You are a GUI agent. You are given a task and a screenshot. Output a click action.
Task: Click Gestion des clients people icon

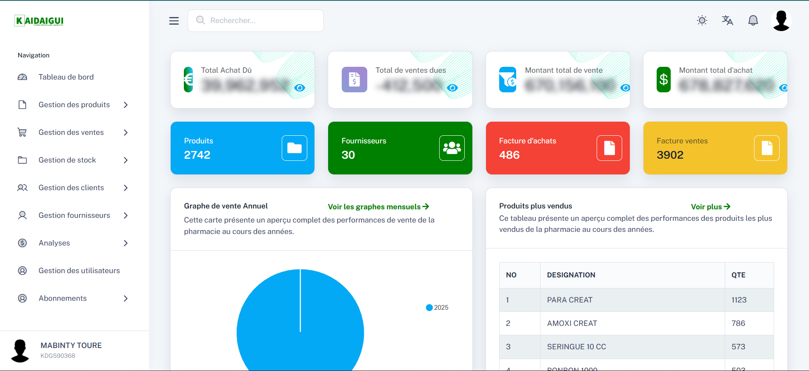click(x=22, y=188)
